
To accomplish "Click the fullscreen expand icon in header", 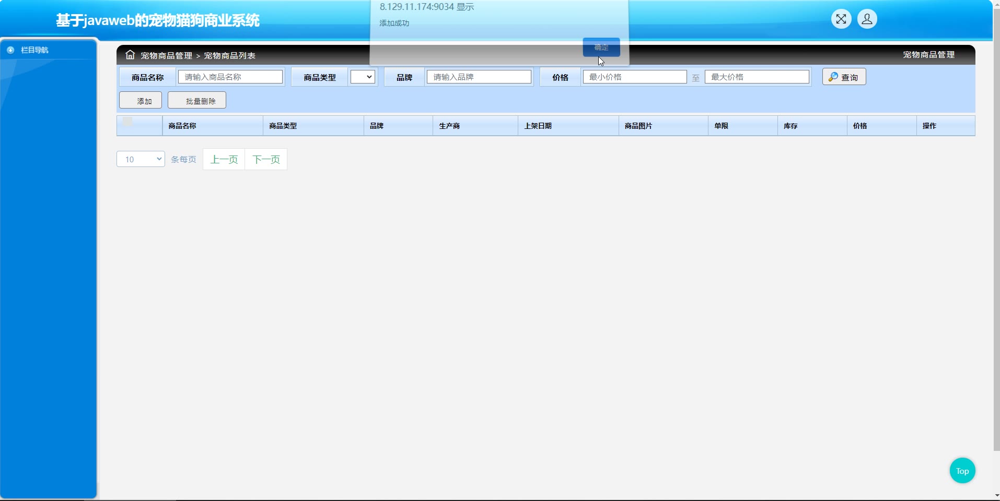I will point(841,19).
